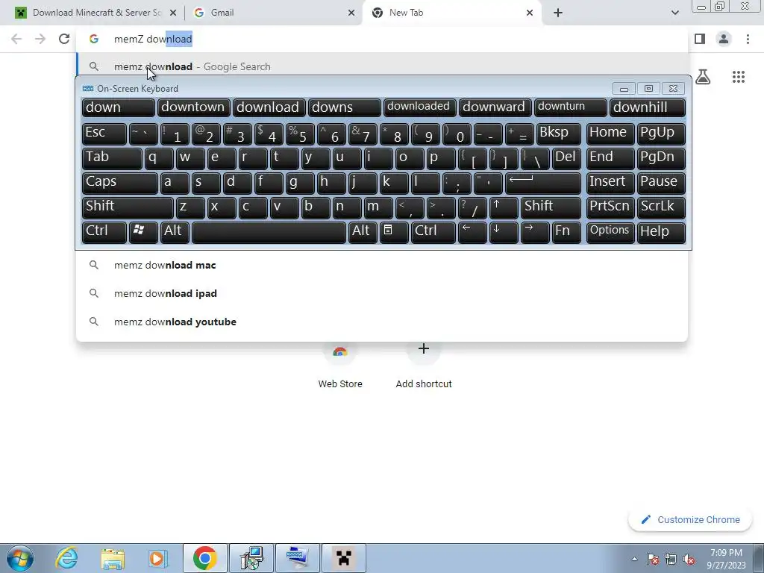The height and width of the screenshot is (573, 764).
Task: Click Add shortcut plus tile
Action: tap(424, 363)
